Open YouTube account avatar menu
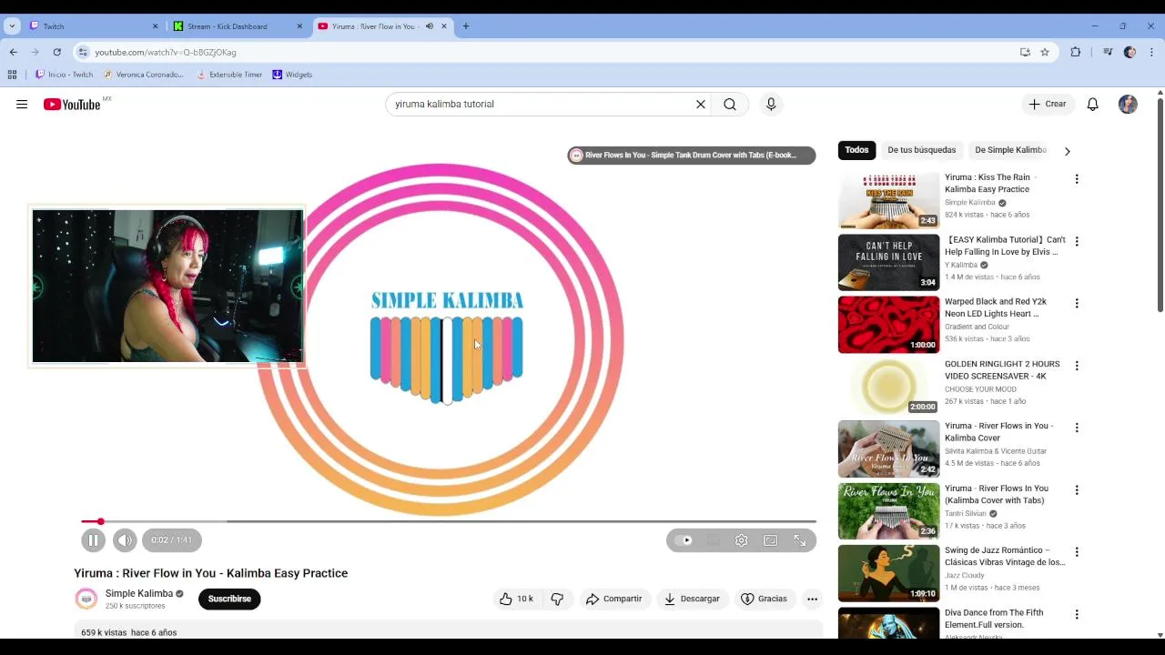Screen dimensions: 1165x655 (1128, 105)
